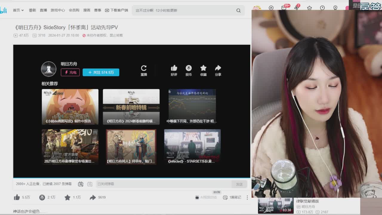Toggle the danmaku display switch
This screenshot has width=382, height=215.
pos(81,184)
